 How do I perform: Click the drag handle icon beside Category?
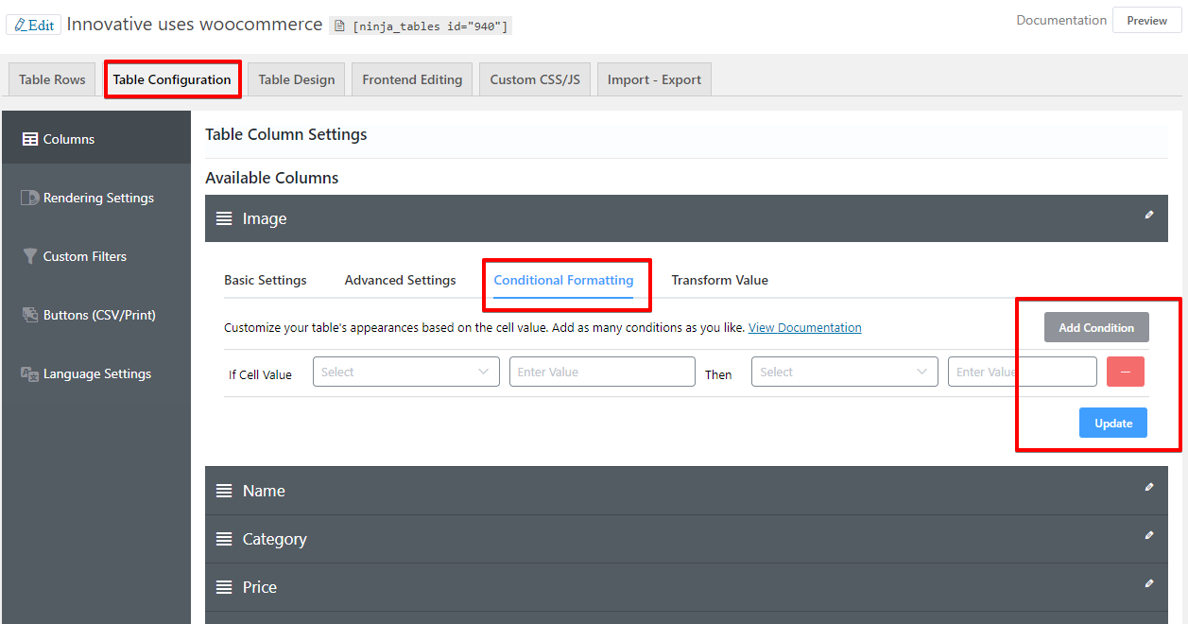224,539
